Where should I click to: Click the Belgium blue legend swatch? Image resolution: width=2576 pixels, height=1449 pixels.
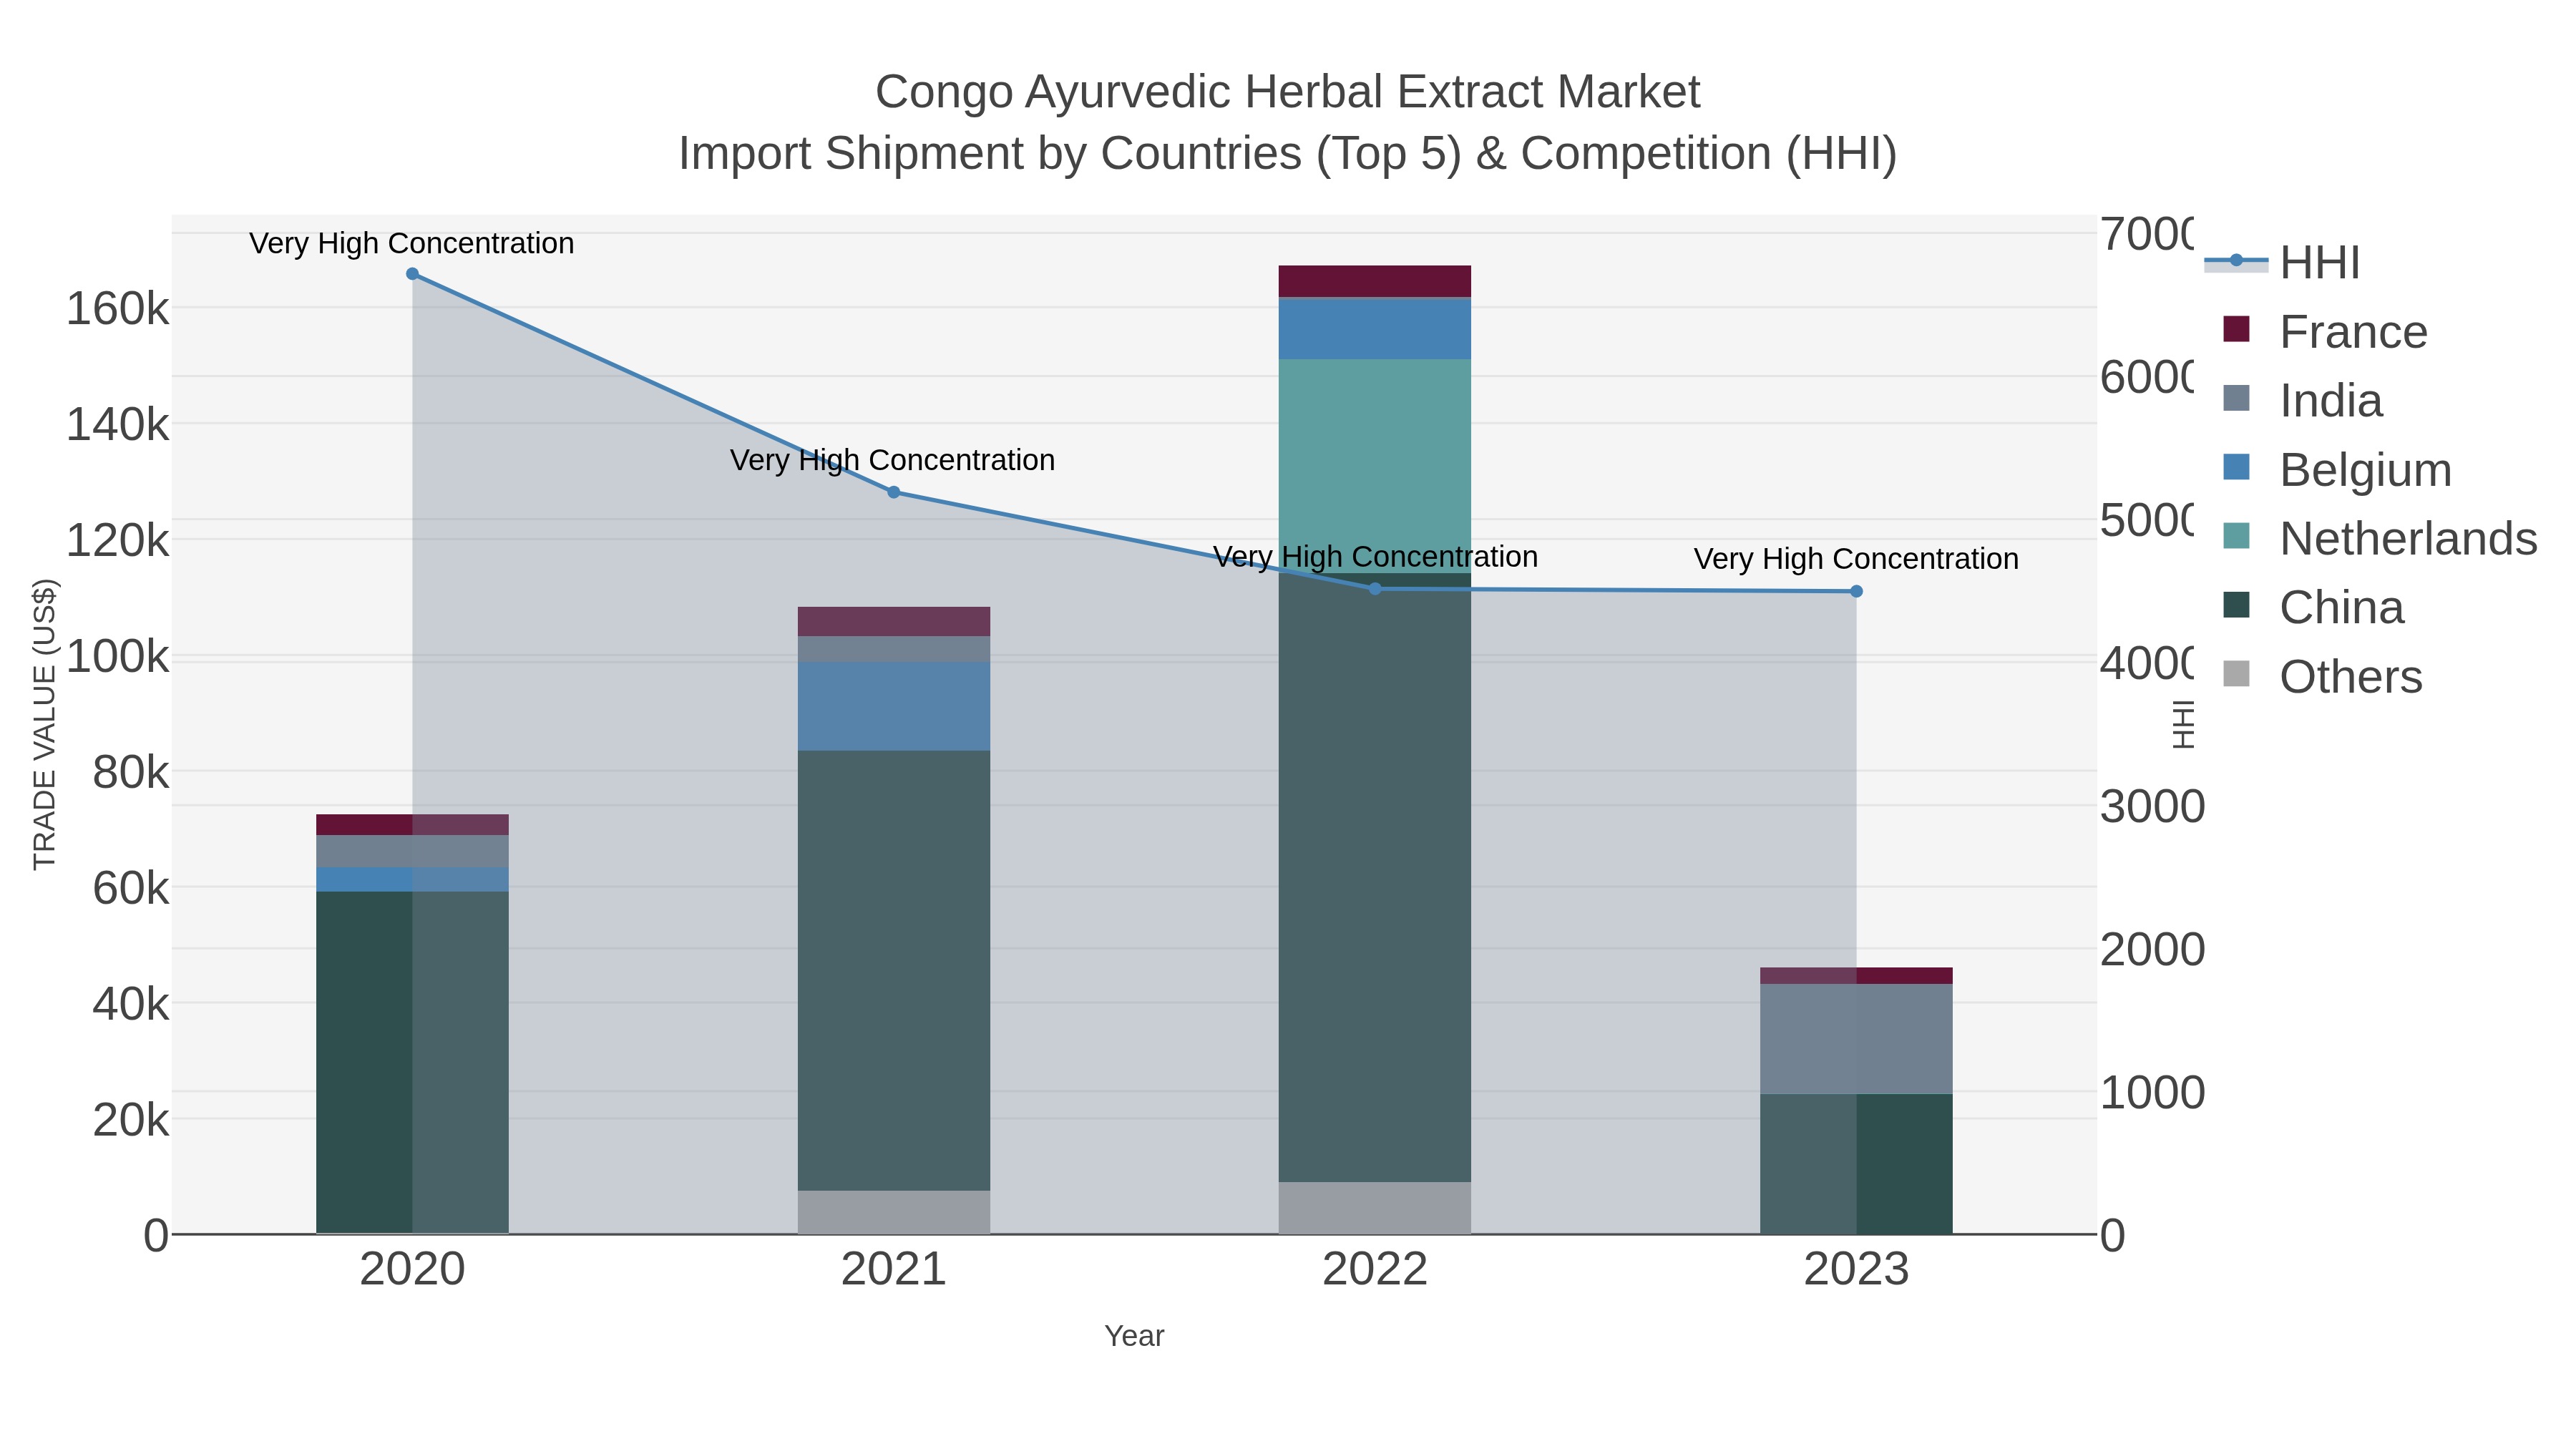(x=2236, y=467)
